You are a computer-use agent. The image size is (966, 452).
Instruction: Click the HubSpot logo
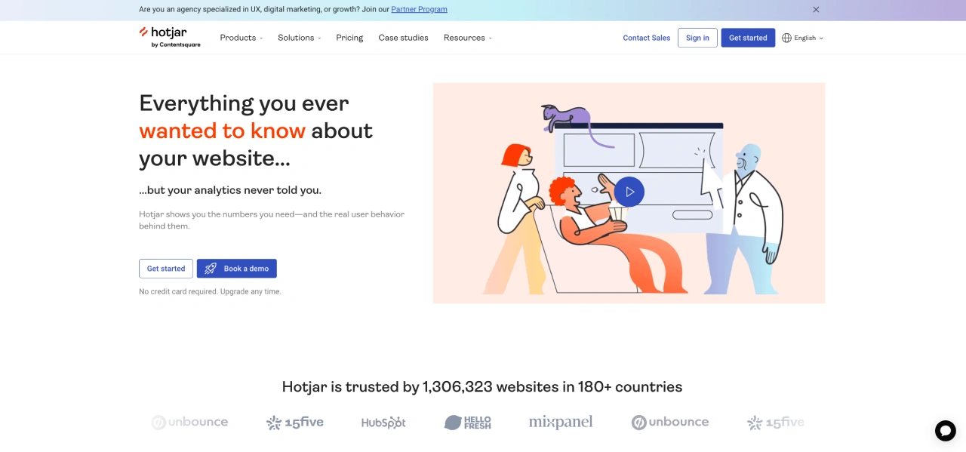[x=383, y=423]
